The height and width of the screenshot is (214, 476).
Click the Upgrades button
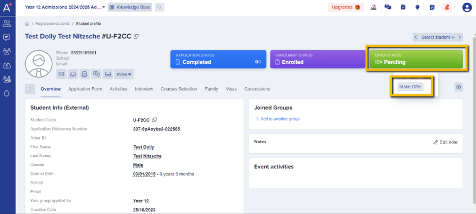pyautogui.click(x=346, y=7)
